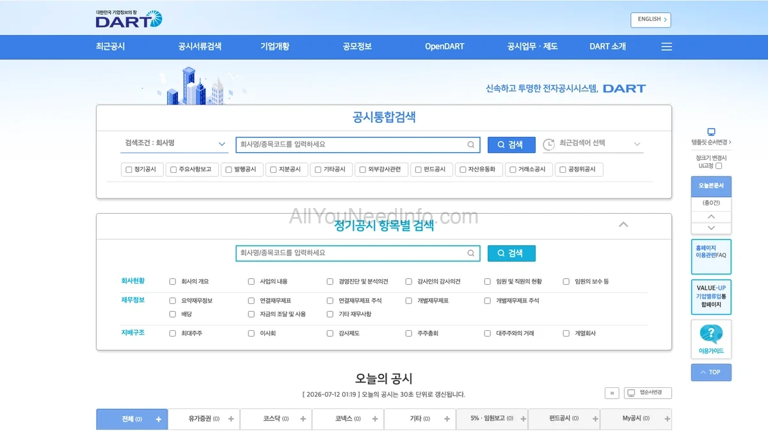Open the 기업개황 menu
This screenshot has height=432, width=768.
click(275, 47)
